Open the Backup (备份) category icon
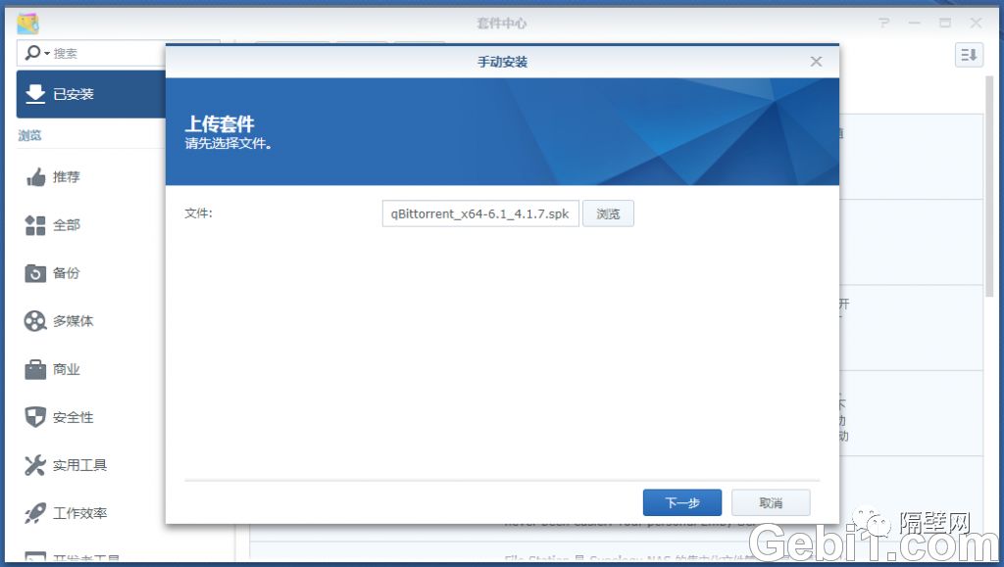1004x567 pixels. (x=35, y=273)
